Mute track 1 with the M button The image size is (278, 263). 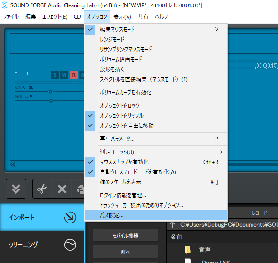coord(64,75)
